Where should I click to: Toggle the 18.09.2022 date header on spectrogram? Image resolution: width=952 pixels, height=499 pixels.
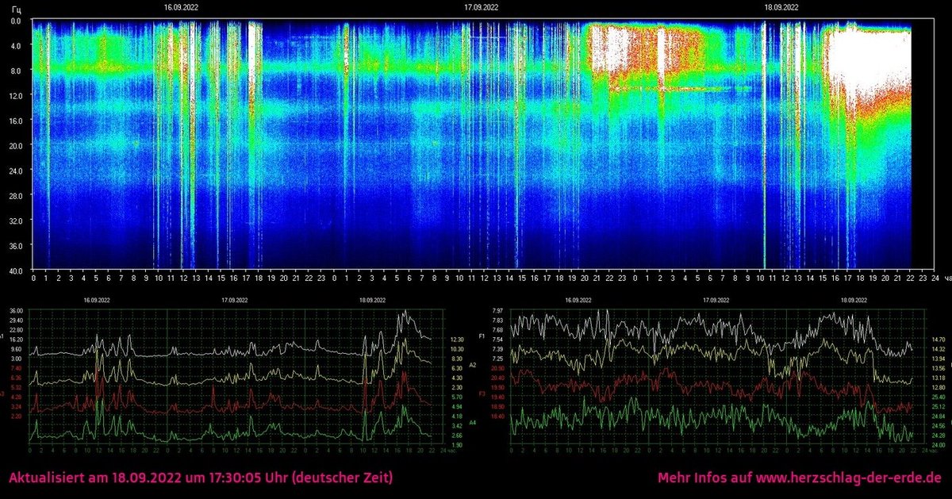(x=782, y=6)
